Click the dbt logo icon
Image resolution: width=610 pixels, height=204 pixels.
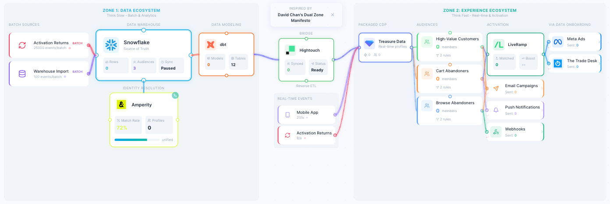tap(211, 45)
